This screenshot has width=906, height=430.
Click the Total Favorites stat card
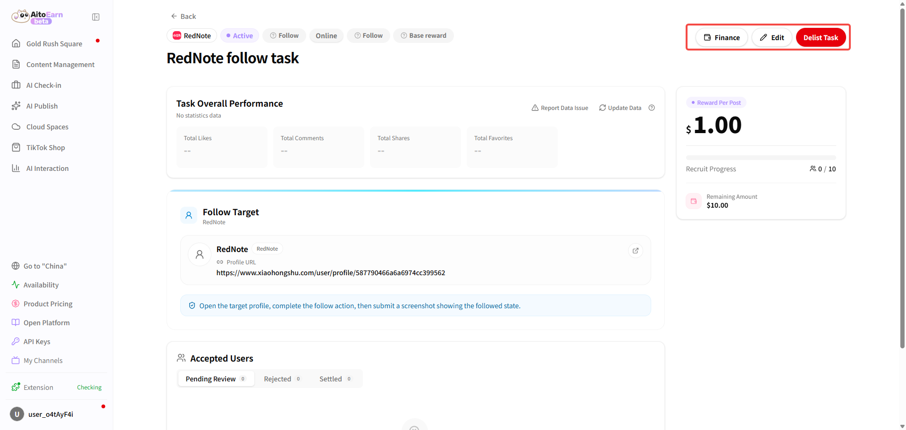click(x=512, y=147)
